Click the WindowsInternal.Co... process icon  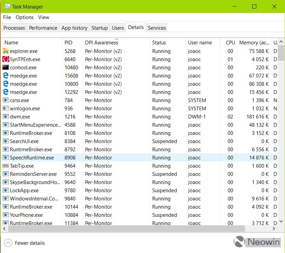coord(6,198)
